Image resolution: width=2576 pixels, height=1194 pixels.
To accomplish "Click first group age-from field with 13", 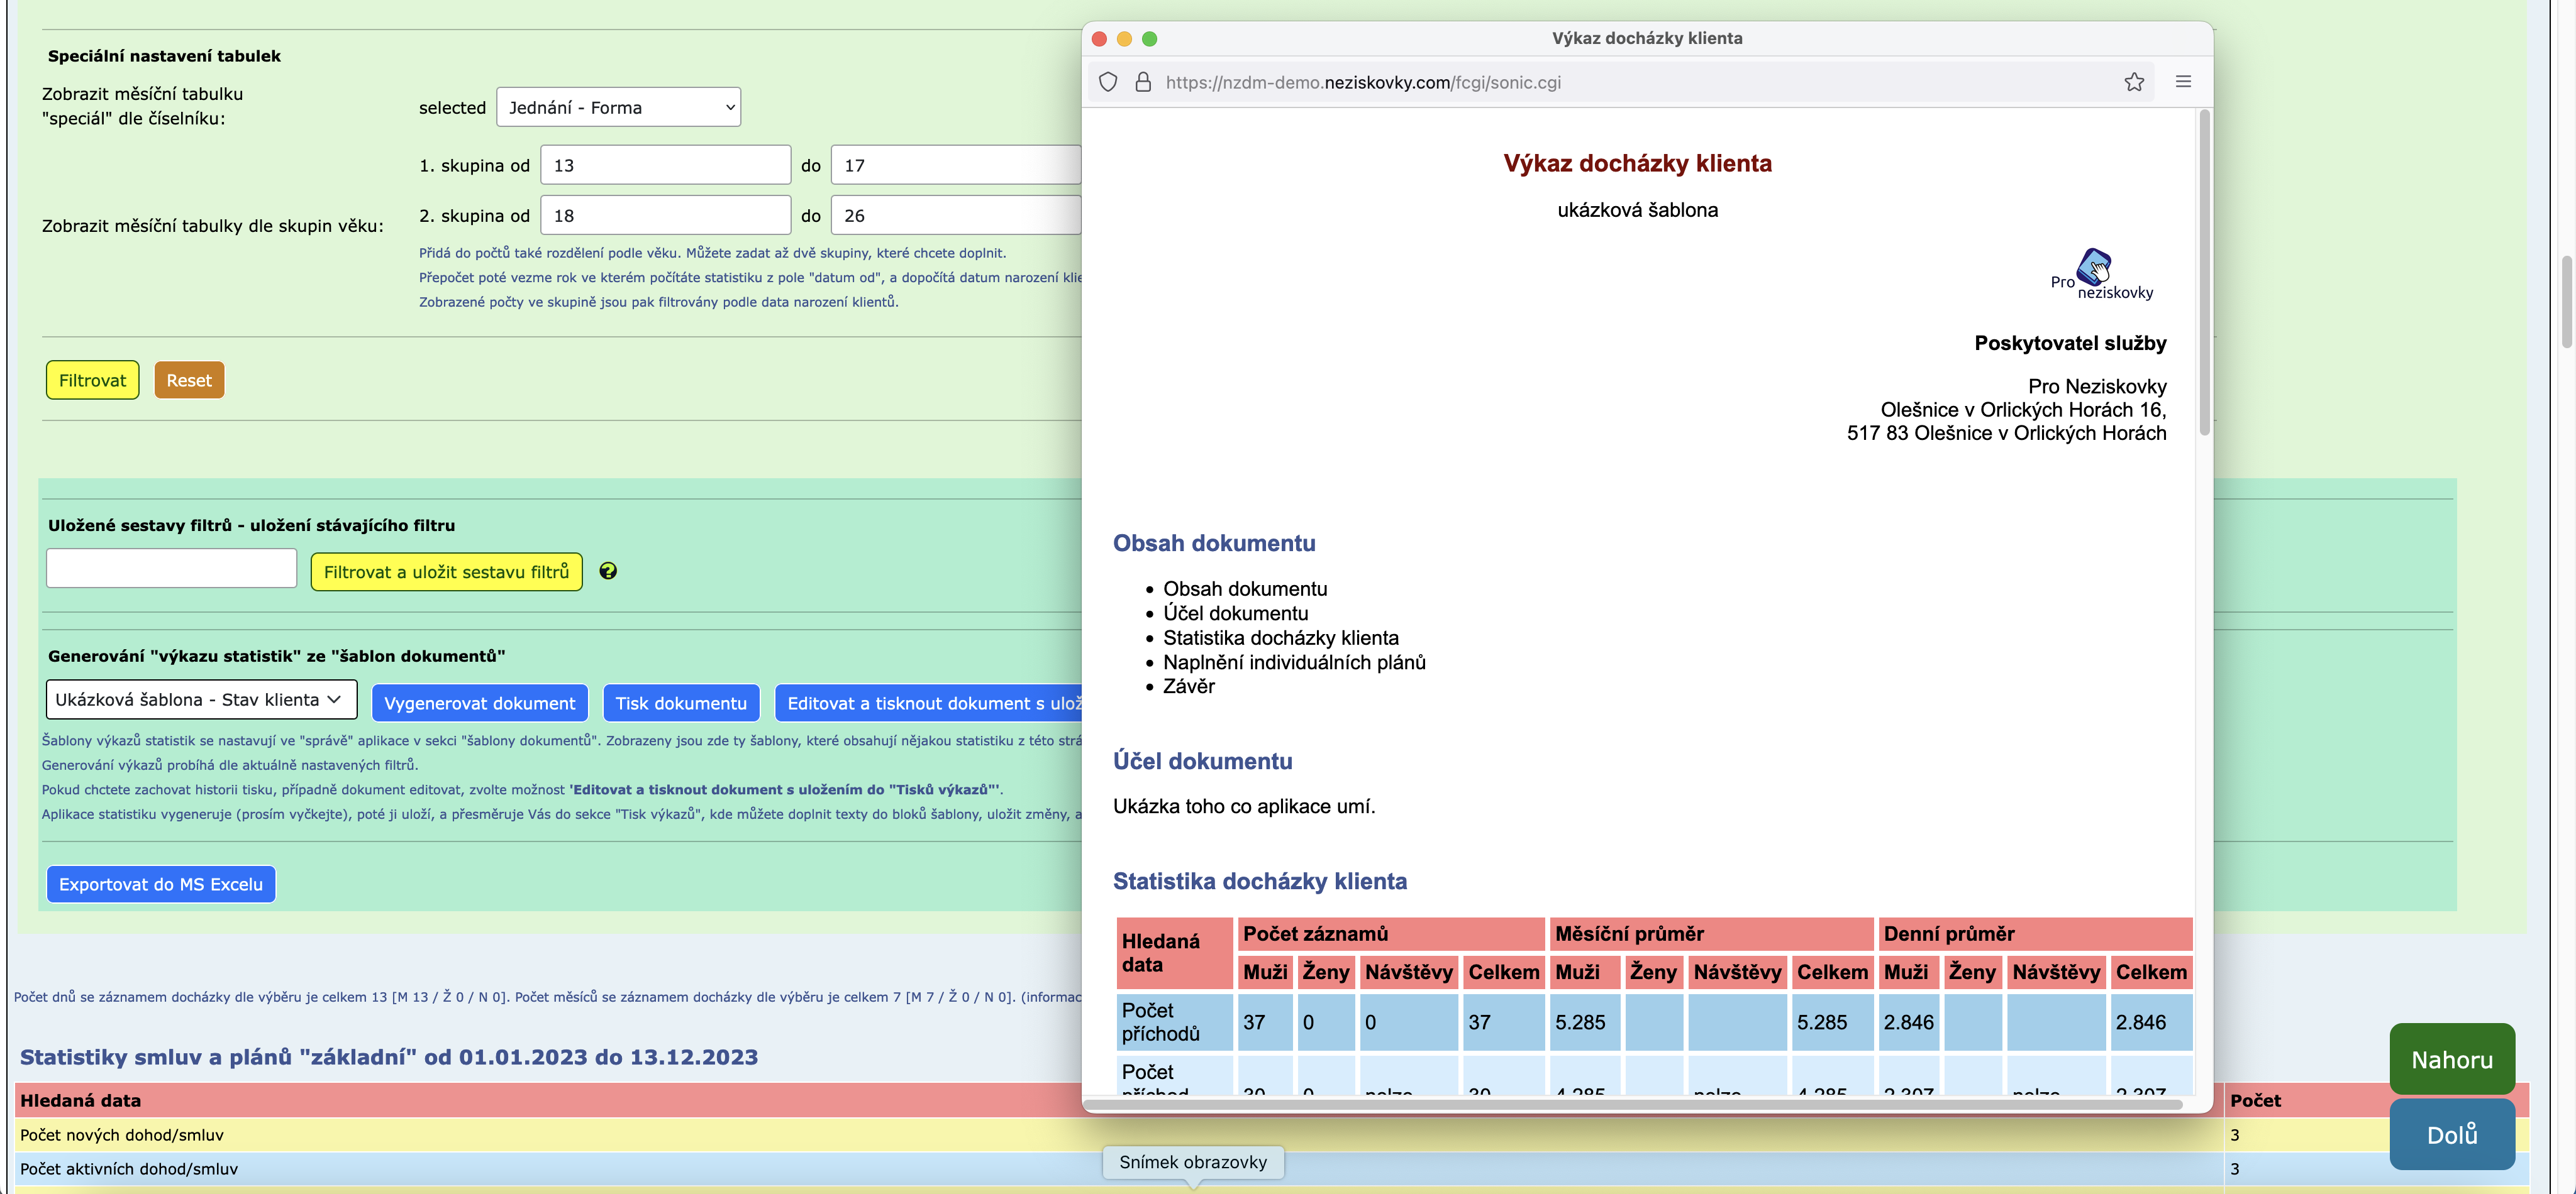I will [665, 165].
